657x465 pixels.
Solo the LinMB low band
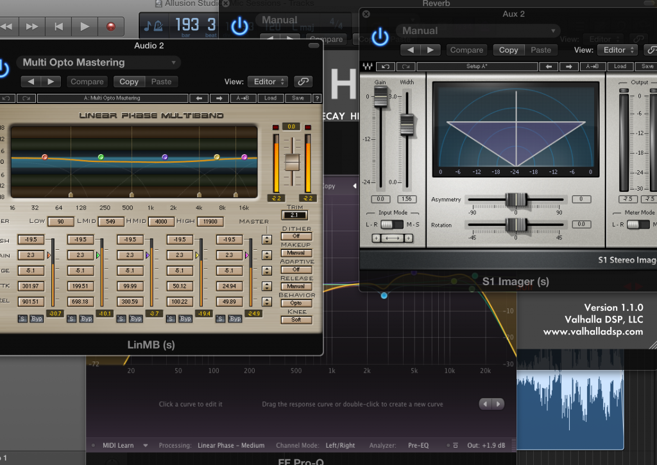point(22,319)
